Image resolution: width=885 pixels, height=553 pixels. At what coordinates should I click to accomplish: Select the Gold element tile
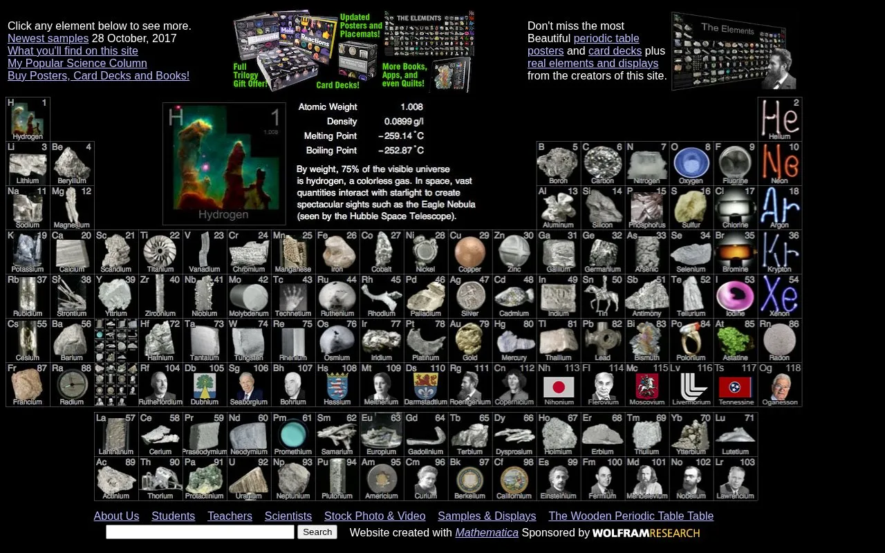pyautogui.click(x=470, y=341)
